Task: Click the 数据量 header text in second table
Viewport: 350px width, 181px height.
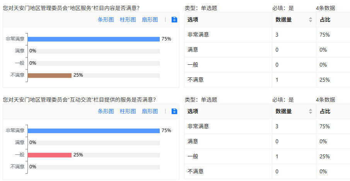Action: click(x=283, y=111)
